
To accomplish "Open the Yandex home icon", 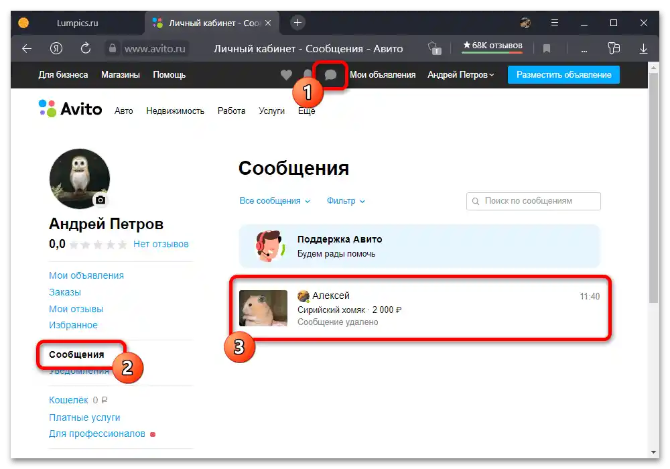I will [56, 49].
